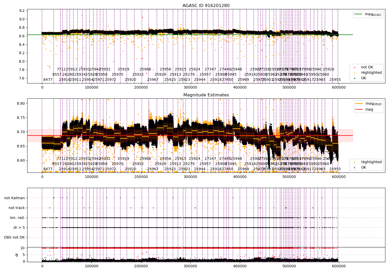Click obsid label '8557' in the top plot
The image size is (389, 272).
[x=57, y=74]
